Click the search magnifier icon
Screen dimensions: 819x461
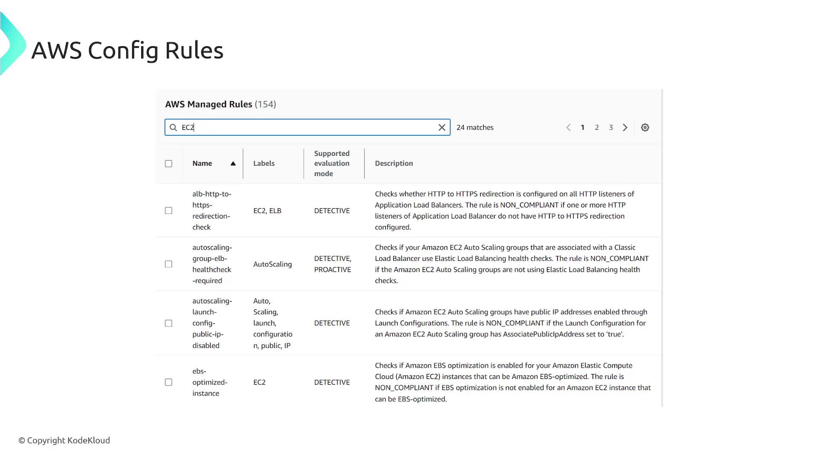(x=173, y=128)
